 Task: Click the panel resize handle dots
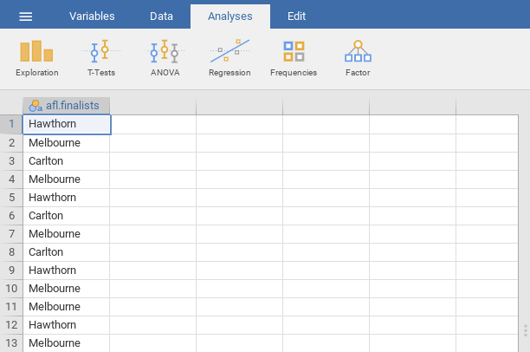(526, 330)
